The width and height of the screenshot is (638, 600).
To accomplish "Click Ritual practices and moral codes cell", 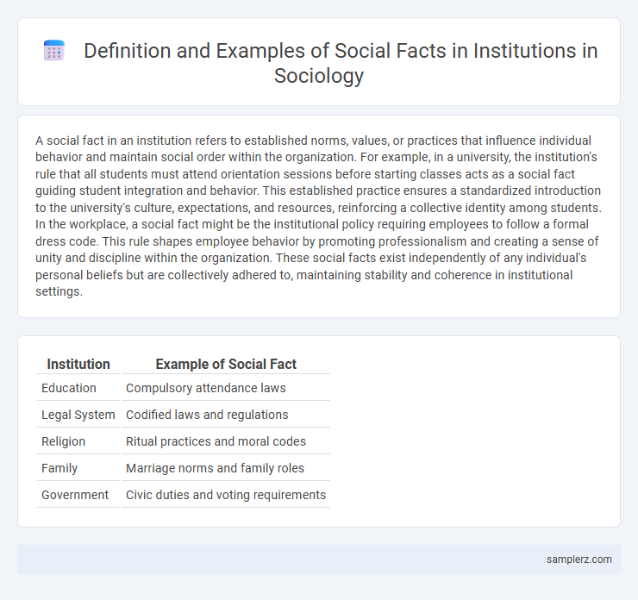I will click(x=226, y=441).
